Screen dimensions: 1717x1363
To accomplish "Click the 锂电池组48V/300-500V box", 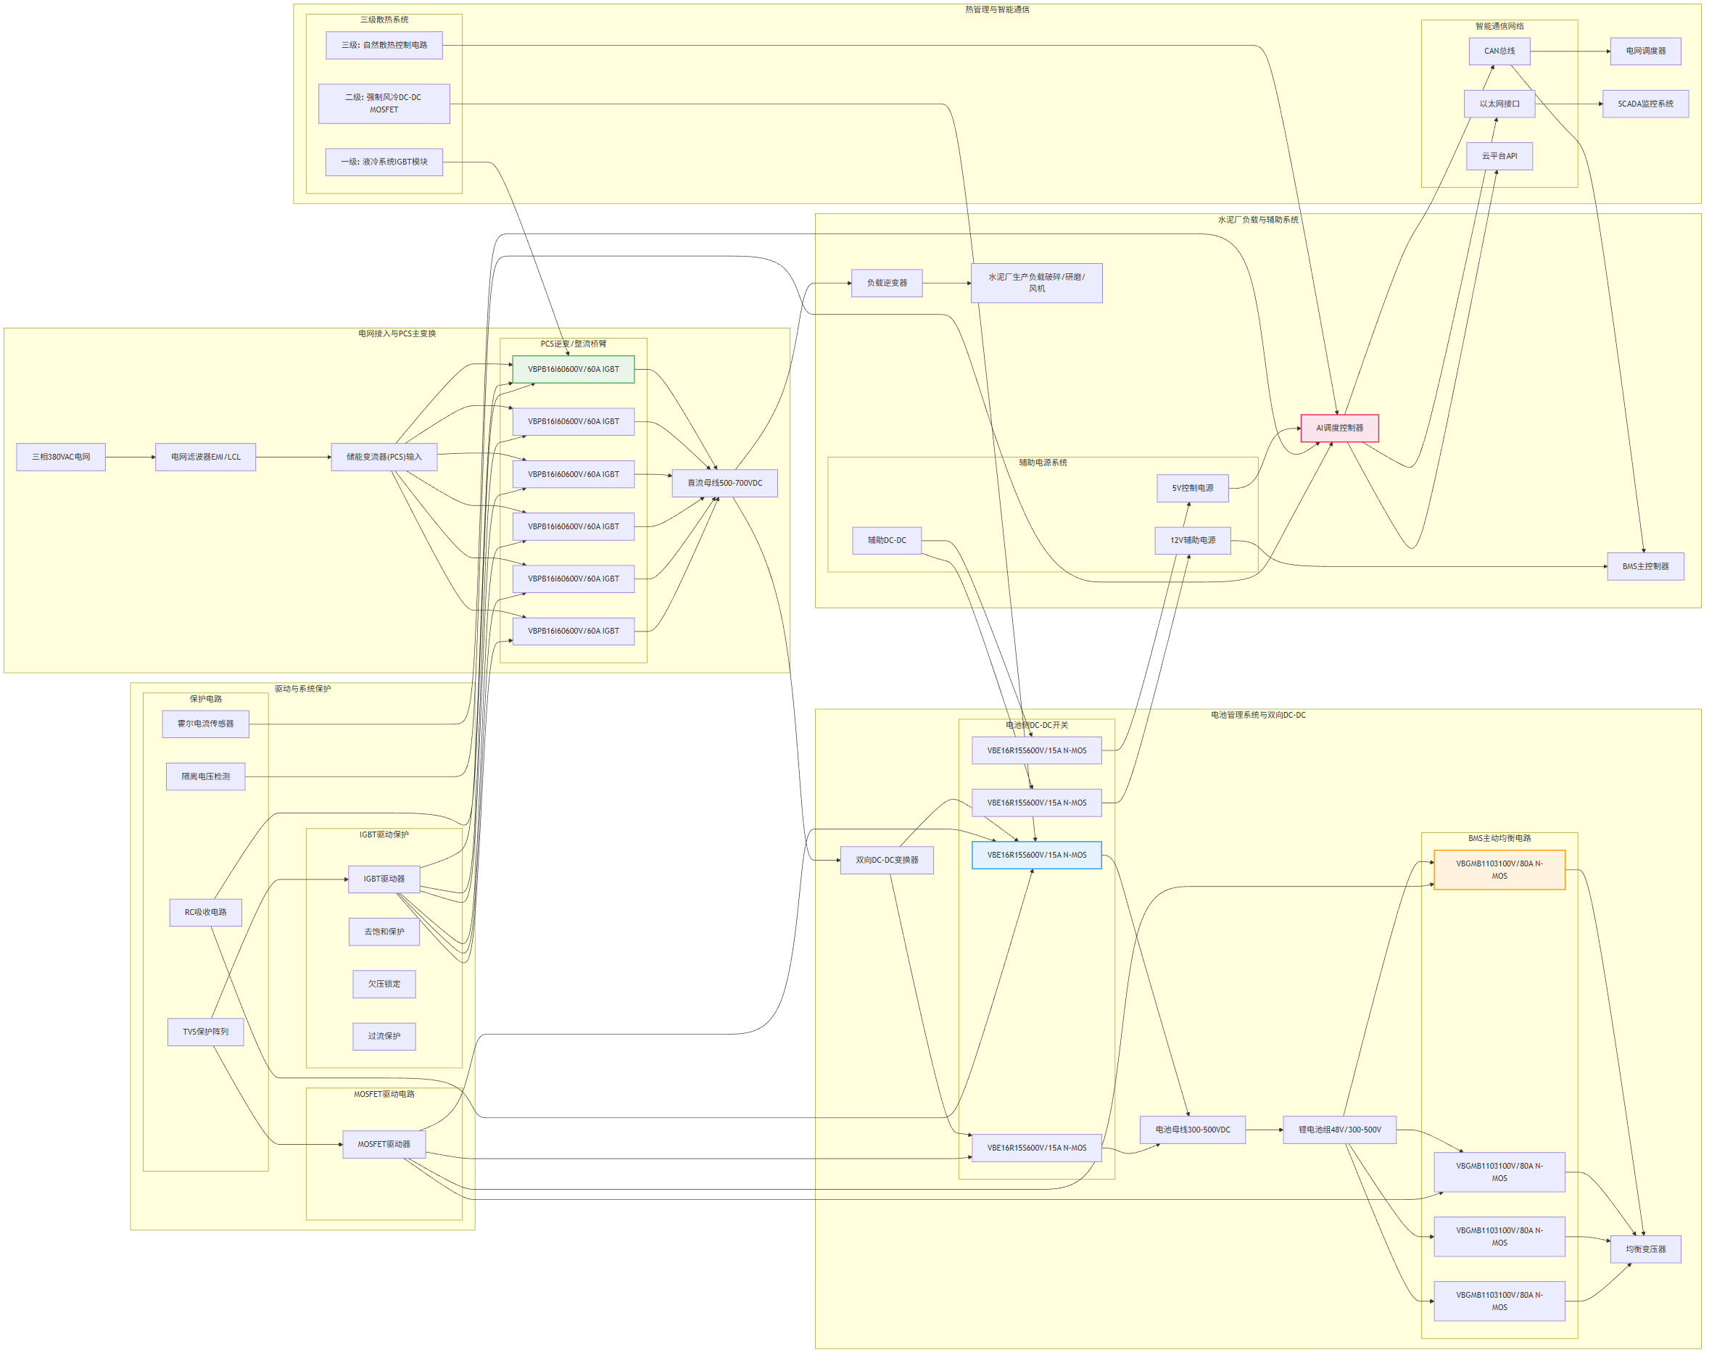I will coord(1339,1130).
